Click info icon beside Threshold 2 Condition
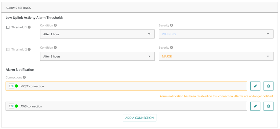Screen dimensions: 280x129 pyautogui.click(x=55, y=48)
